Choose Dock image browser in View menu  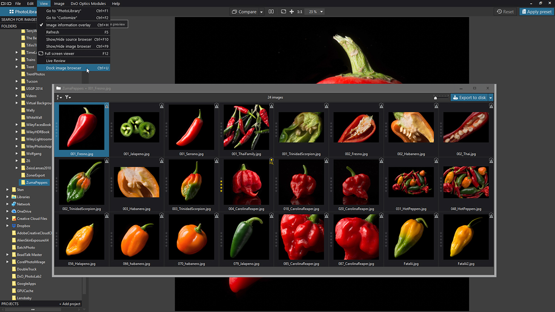(x=74, y=68)
